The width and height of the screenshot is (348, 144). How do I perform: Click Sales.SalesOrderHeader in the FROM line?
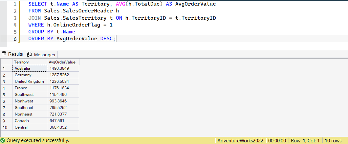click(79, 11)
